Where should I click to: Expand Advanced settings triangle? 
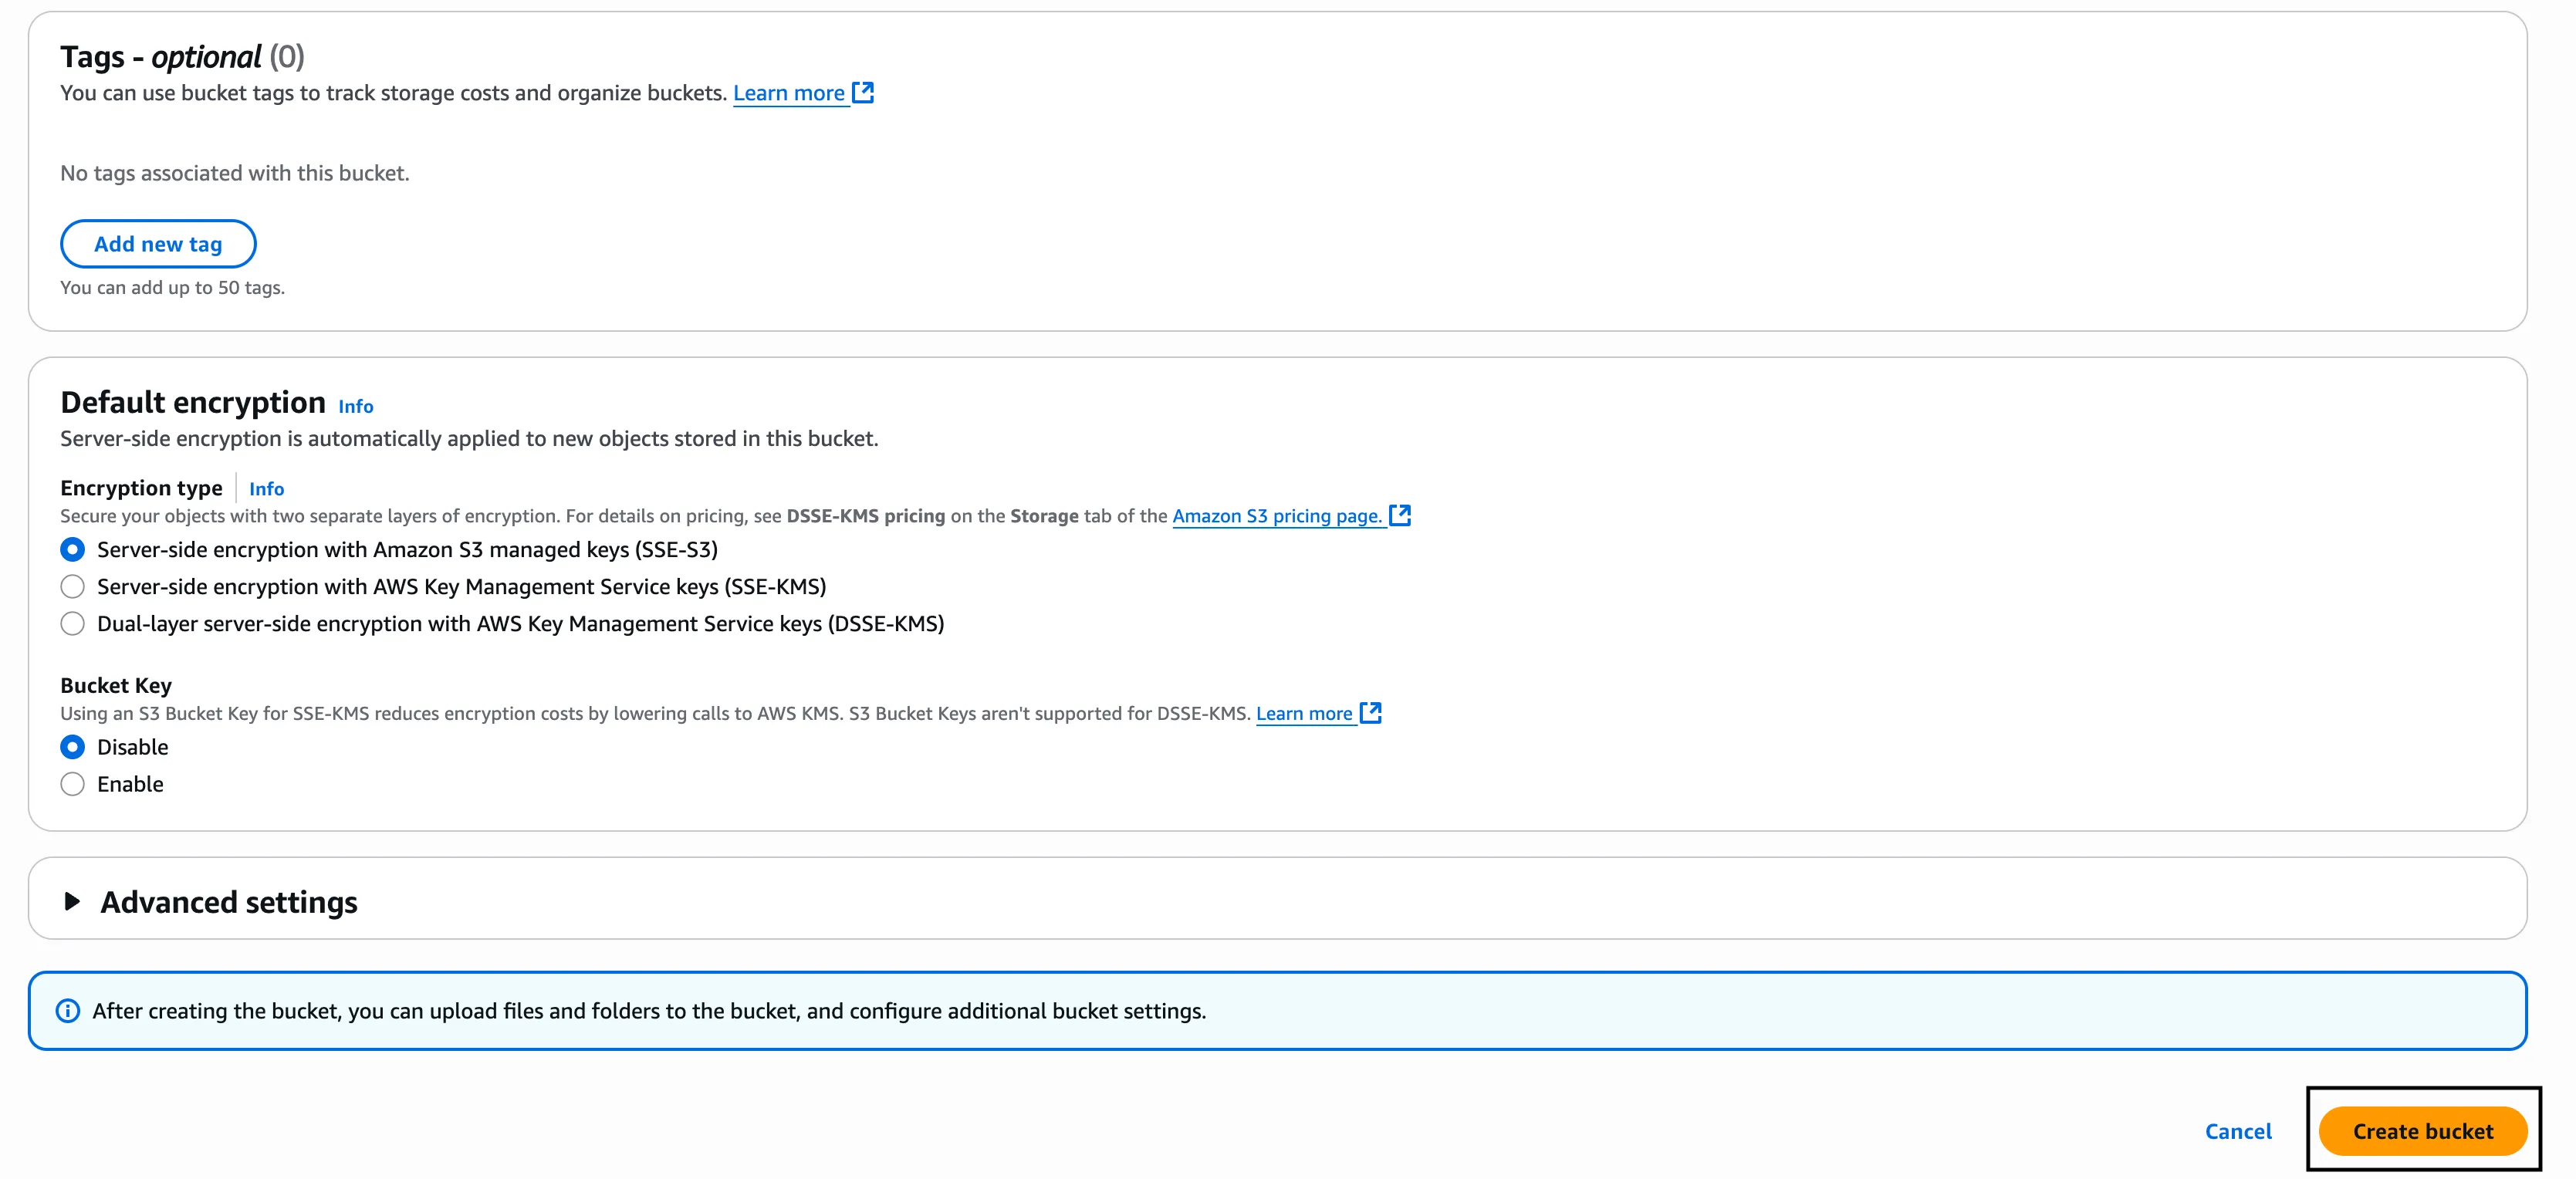(72, 901)
